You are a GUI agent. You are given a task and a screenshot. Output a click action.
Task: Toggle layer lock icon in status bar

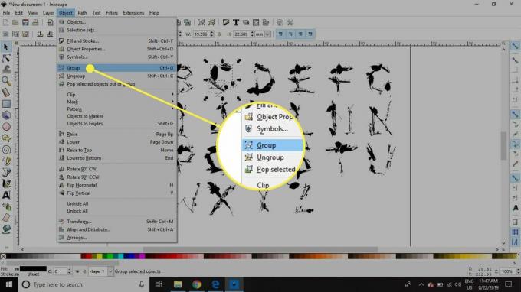click(84, 271)
